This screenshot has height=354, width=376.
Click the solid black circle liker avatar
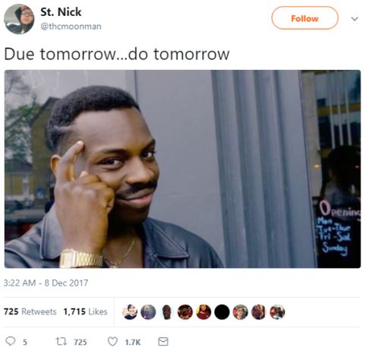(x=222, y=311)
